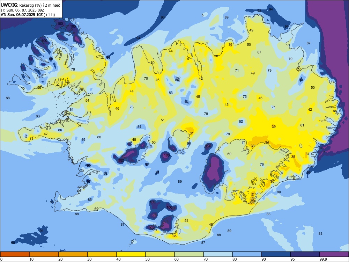Click the bright yellow 40–50 legend swatch
This screenshot has width=349, height=262.
[131, 254]
